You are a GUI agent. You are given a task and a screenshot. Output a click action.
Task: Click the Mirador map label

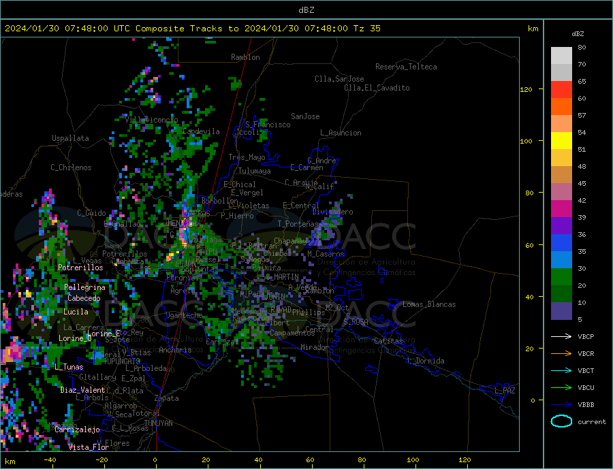point(315,347)
